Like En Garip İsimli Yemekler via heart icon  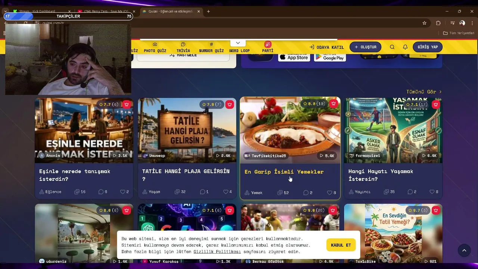pos(329,193)
